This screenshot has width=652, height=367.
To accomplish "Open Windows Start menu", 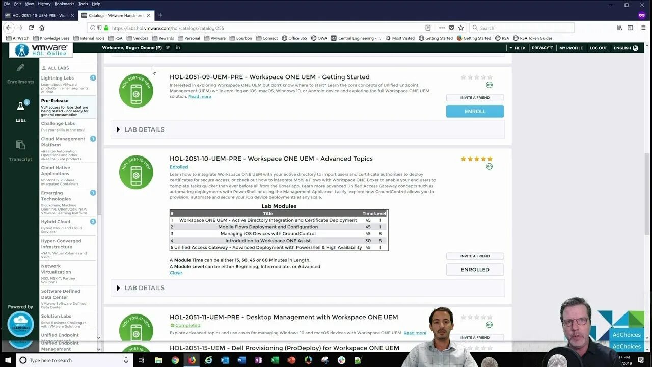I will click(x=8, y=360).
